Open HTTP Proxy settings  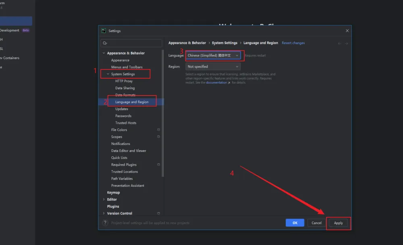click(x=124, y=81)
